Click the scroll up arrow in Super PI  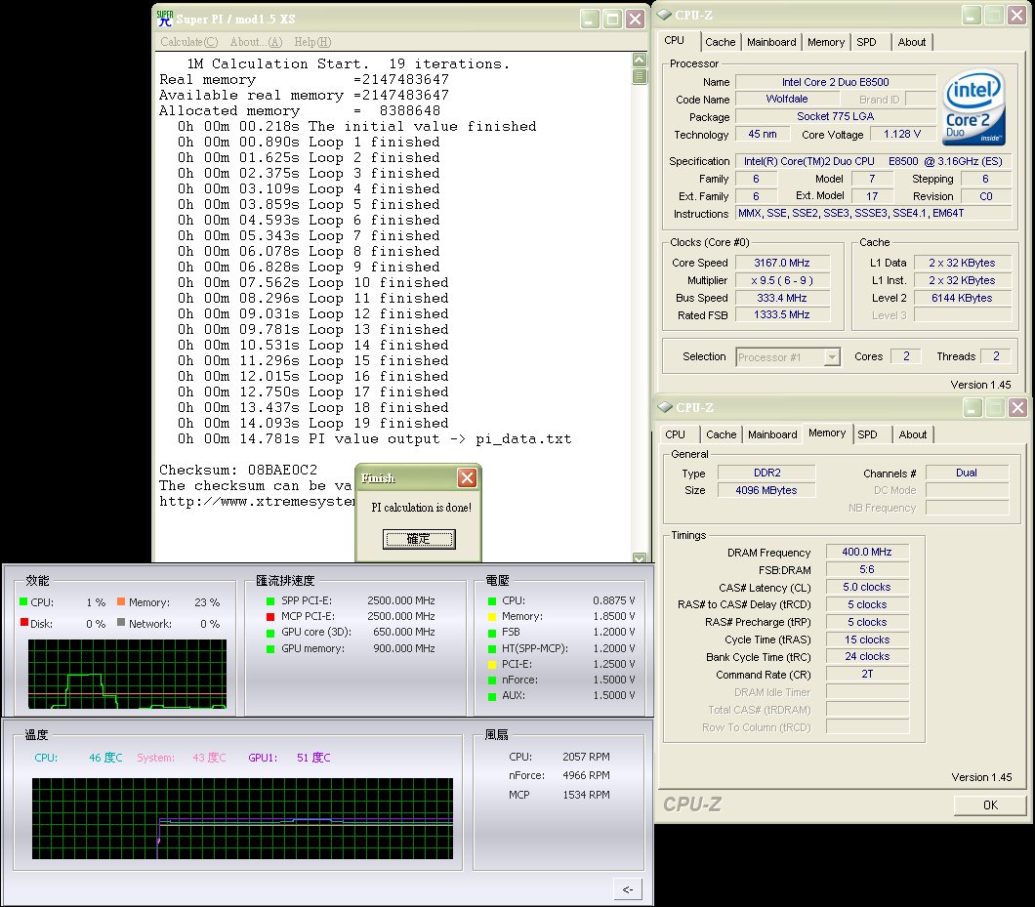639,60
